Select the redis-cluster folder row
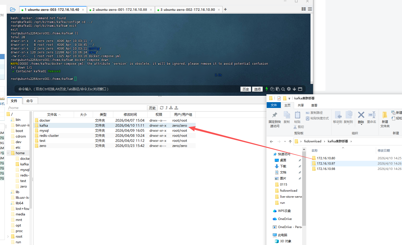The height and width of the screenshot is (245, 402). [115, 136]
